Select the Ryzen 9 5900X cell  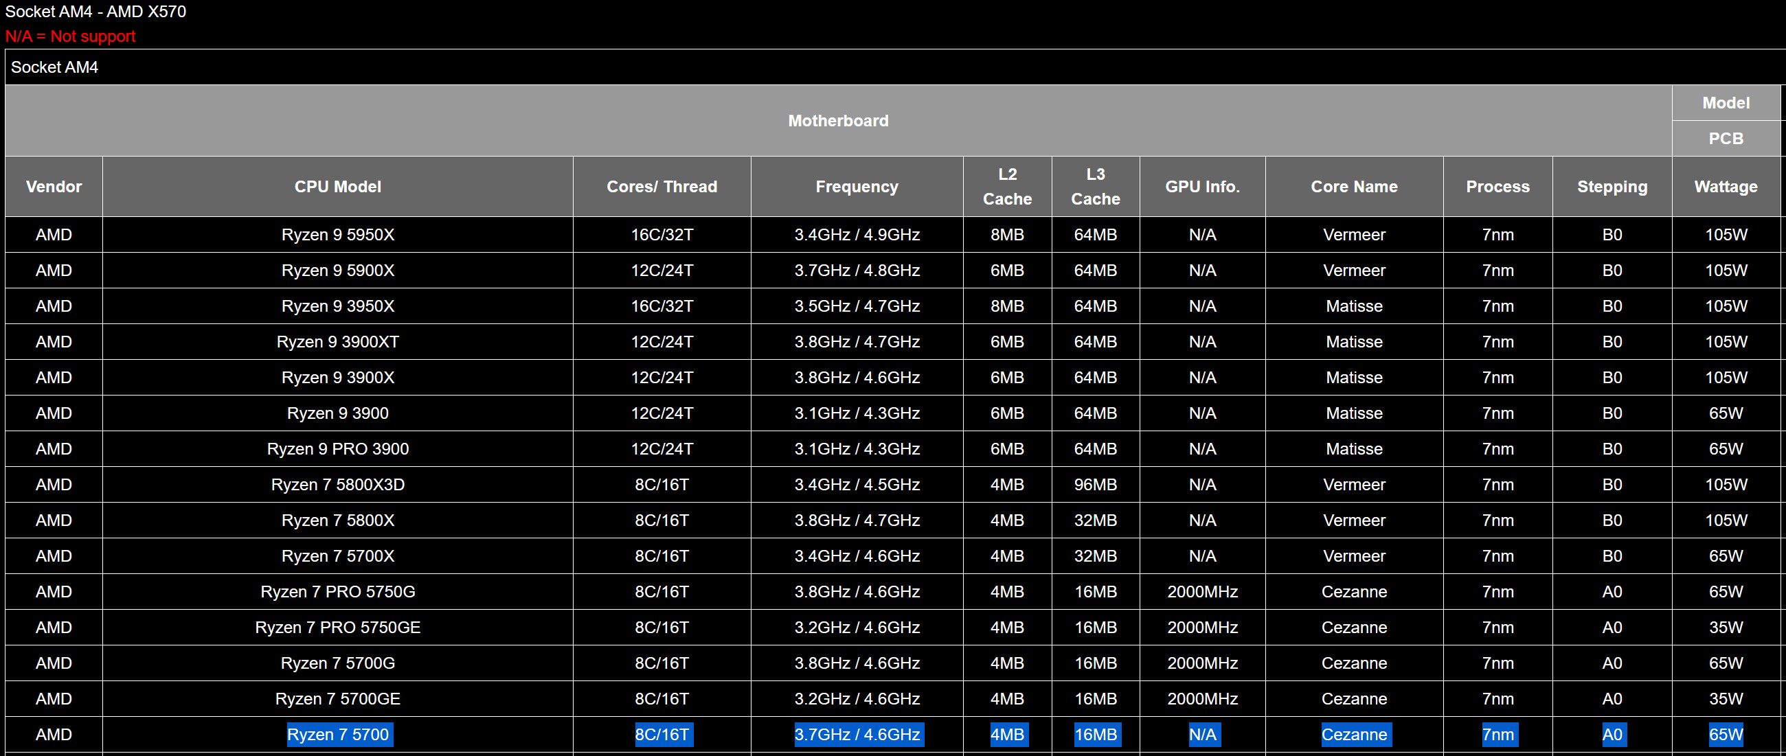point(338,271)
